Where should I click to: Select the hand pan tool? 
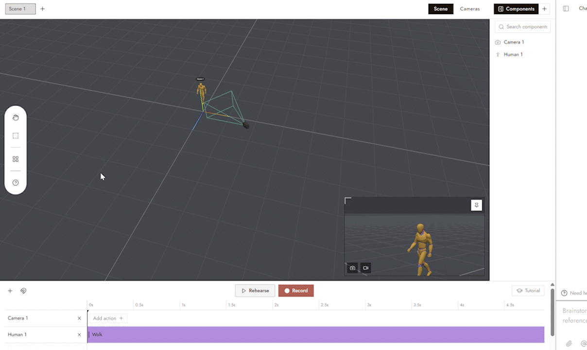point(16,118)
